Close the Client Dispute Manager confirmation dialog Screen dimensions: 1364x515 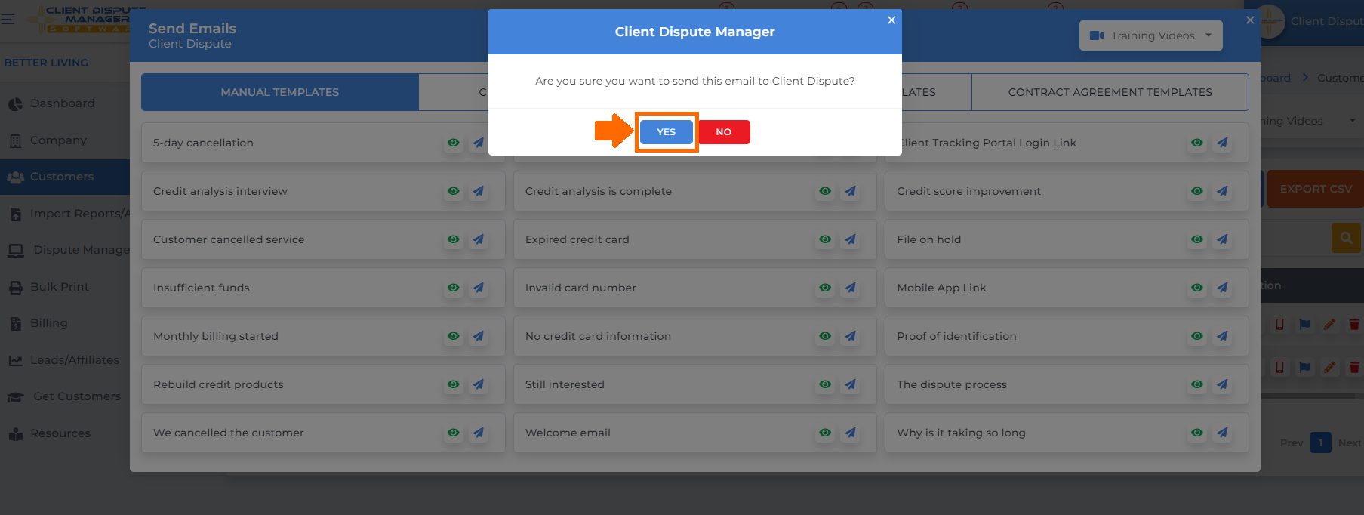click(x=891, y=20)
